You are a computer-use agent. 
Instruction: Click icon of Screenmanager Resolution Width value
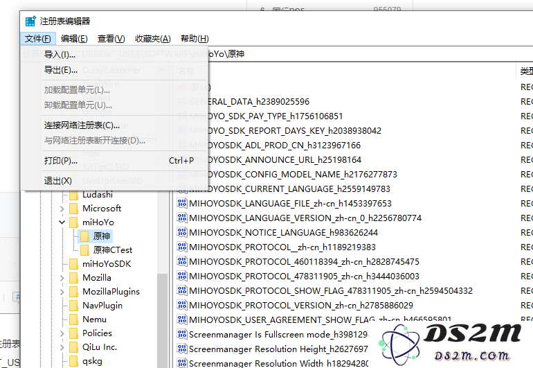[x=182, y=363]
